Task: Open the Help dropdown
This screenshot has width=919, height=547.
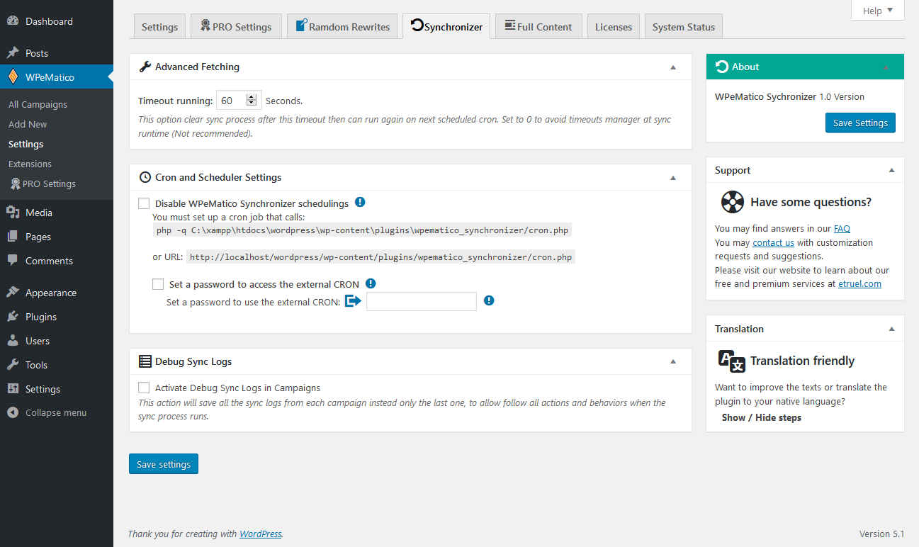Action: point(877,11)
